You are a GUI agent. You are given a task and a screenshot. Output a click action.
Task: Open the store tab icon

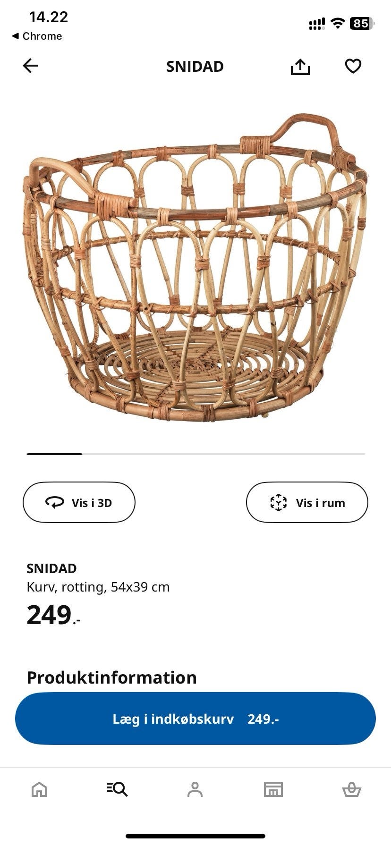click(273, 789)
